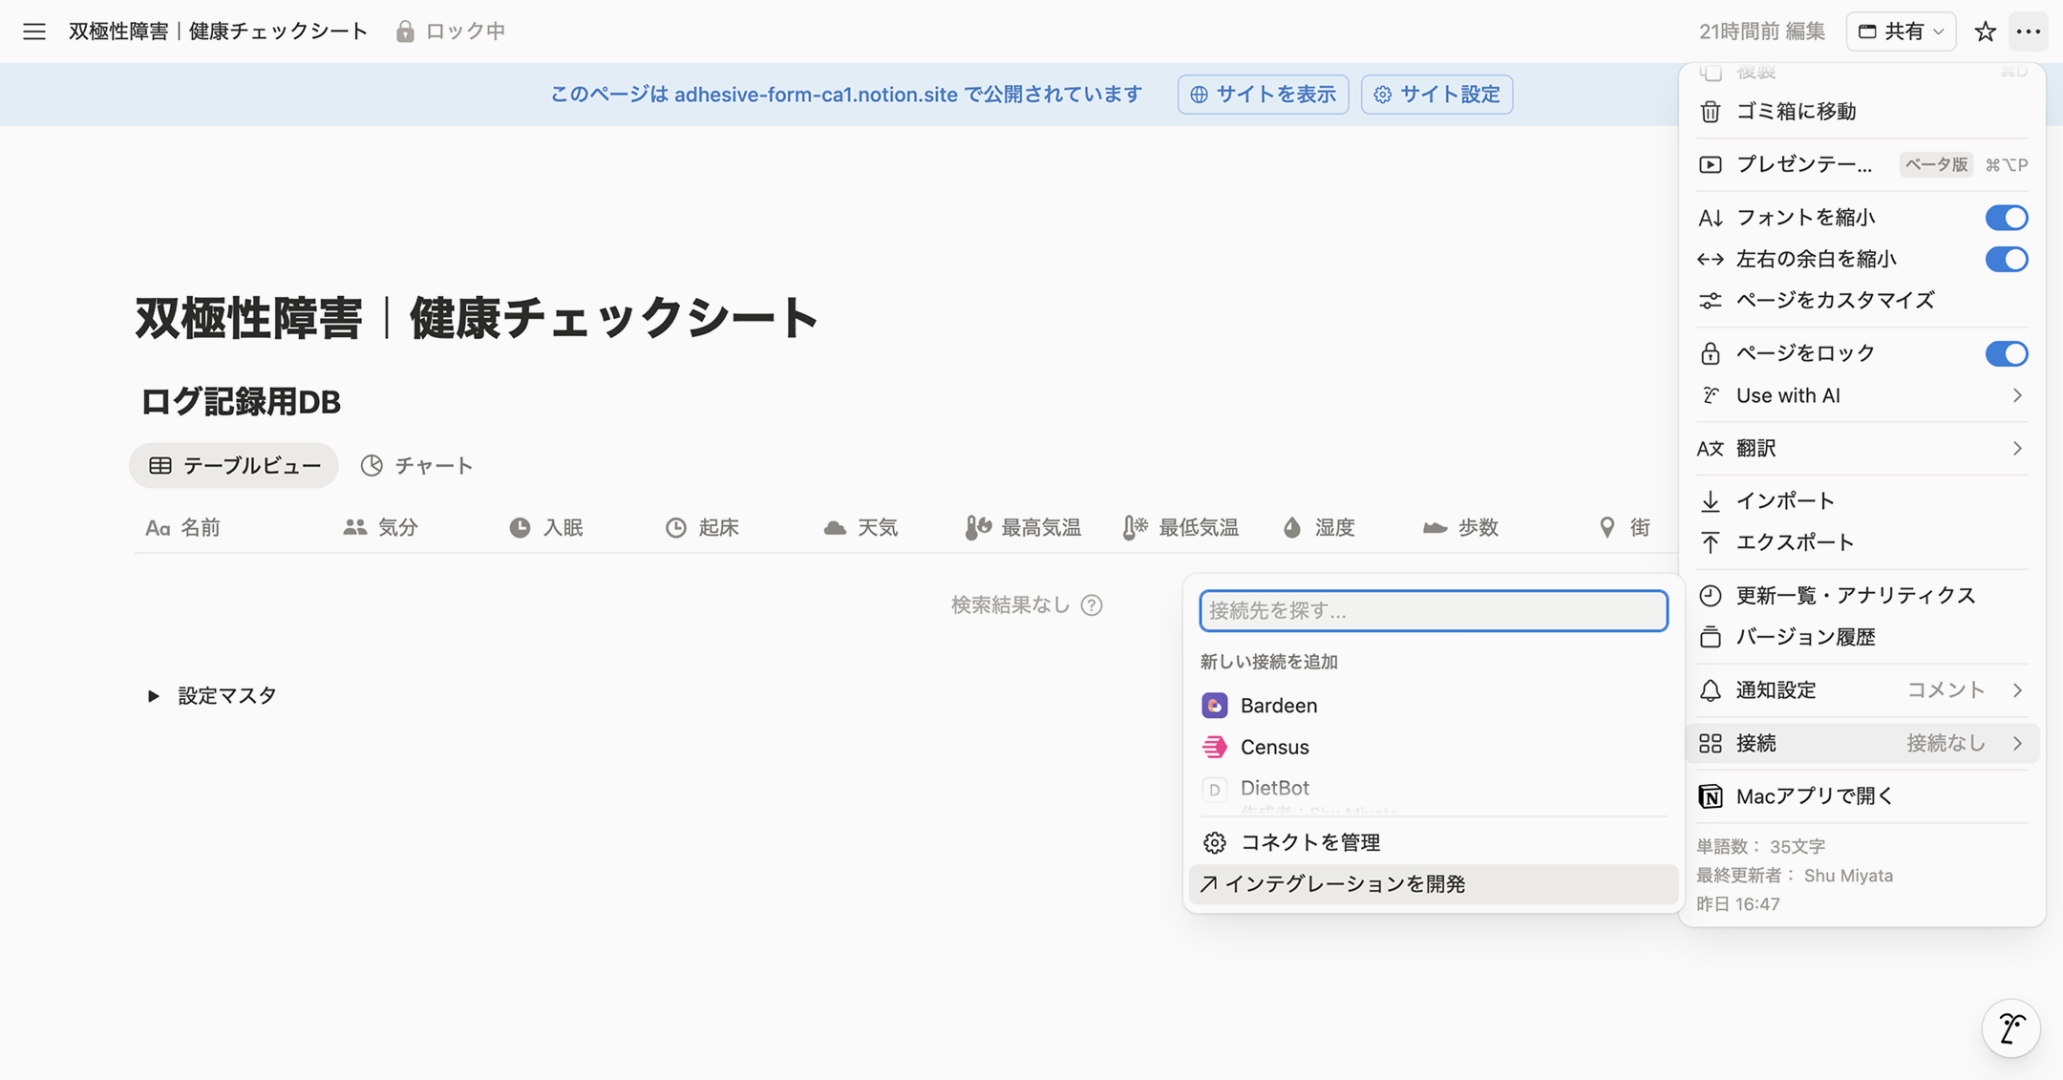The image size is (2063, 1080).
Task: Click the trash icon for ゴミ箱に移動
Action: (x=1710, y=112)
